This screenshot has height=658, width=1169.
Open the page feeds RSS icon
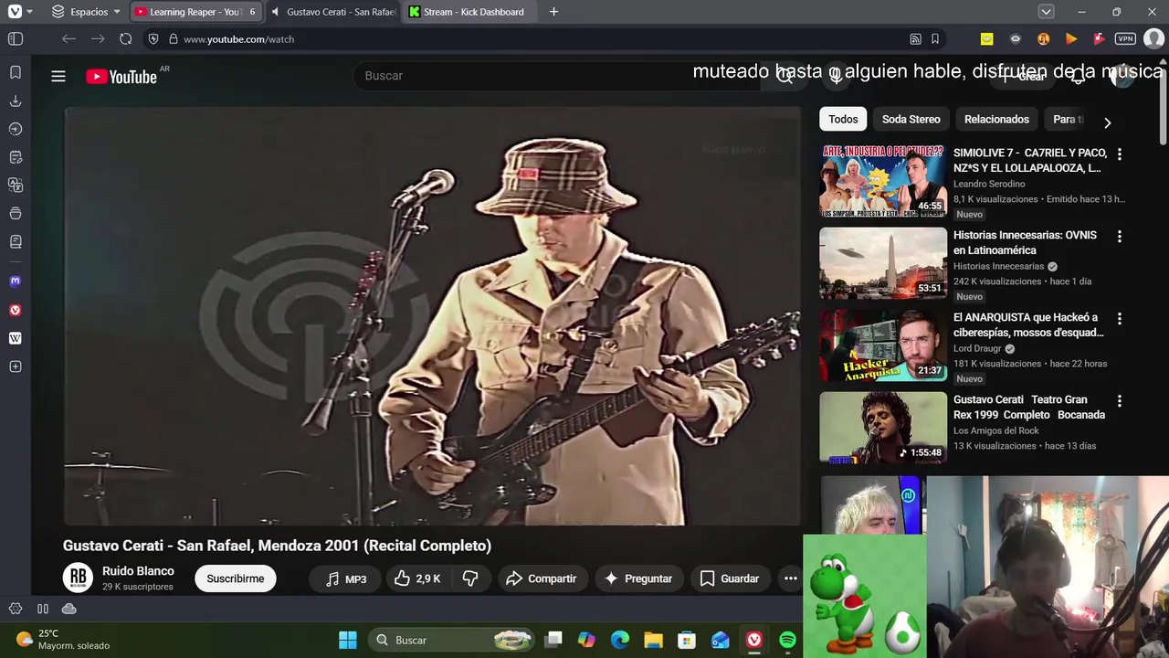pyautogui.click(x=915, y=39)
